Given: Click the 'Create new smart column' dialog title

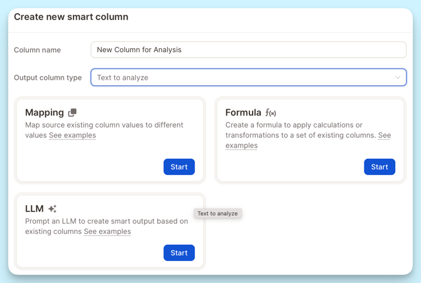Looking at the screenshot, I should (71, 17).
